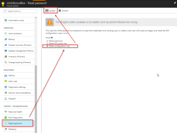Click the Diagram icon
Image resolution: width=177 pixels, height=133 pixels.
(x=6, y=98)
